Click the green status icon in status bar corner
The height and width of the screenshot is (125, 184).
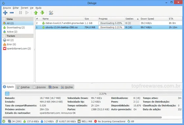coord(4,121)
